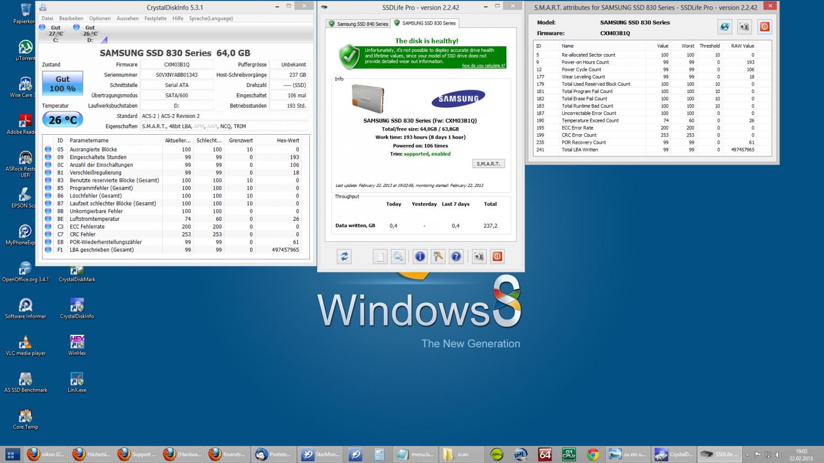Viewport: 824px width, 463px height.
Task: Click the camera screenshot icon in SSDLife Pro main window
Action: pyautogui.click(x=479, y=256)
